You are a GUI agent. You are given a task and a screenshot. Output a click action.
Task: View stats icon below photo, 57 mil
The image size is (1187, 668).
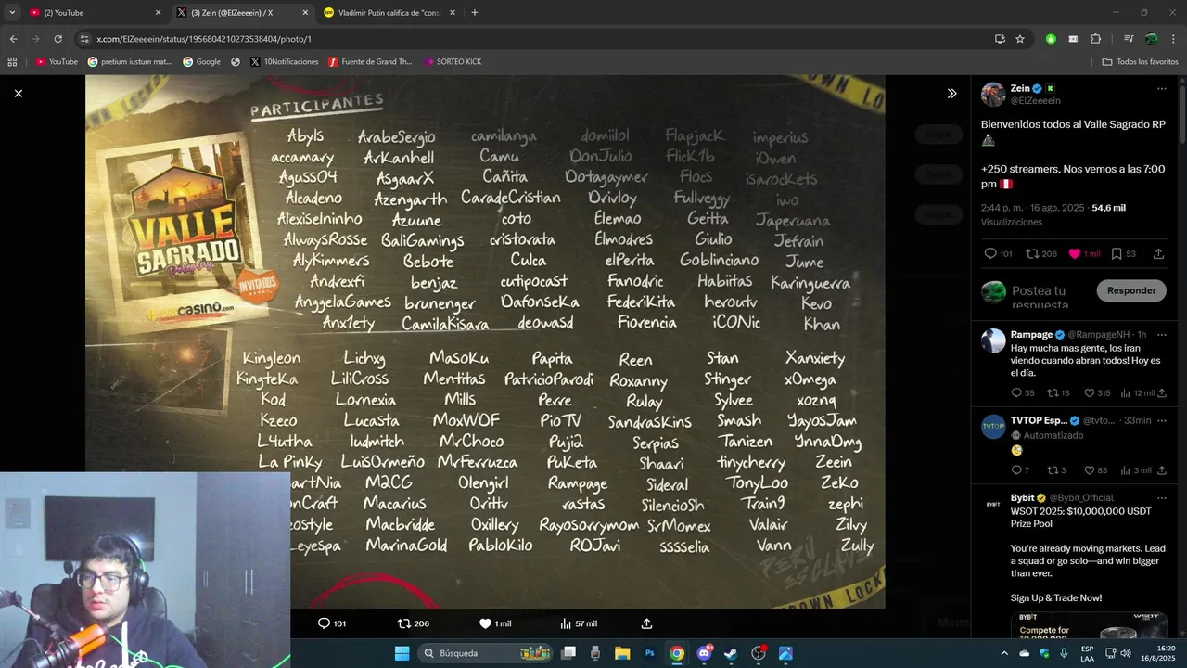[x=566, y=623]
